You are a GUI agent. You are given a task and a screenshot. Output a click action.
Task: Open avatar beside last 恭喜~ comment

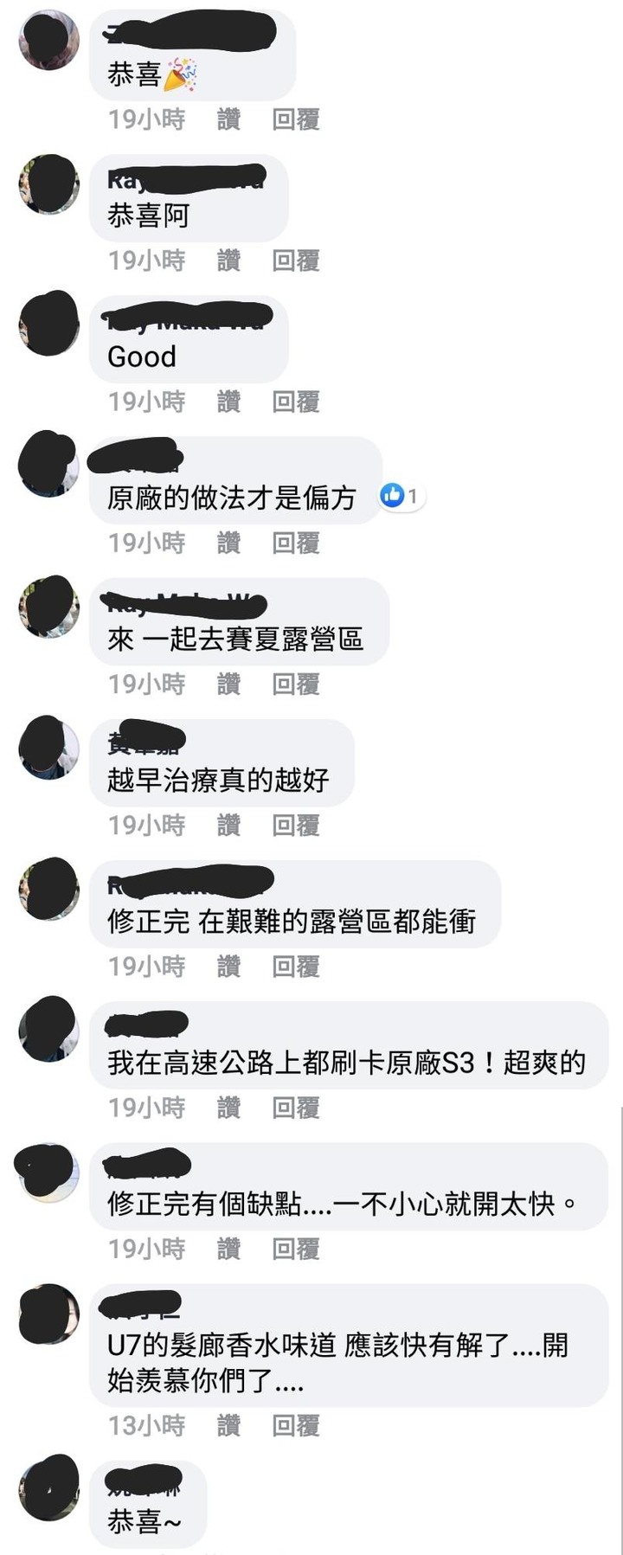[49, 1487]
